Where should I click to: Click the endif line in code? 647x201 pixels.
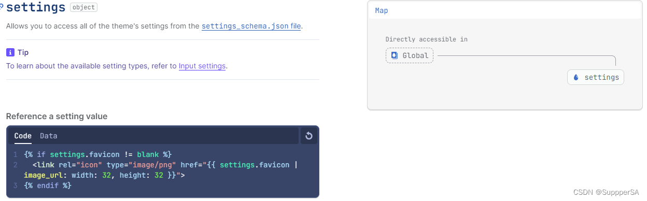click(48, 185)
